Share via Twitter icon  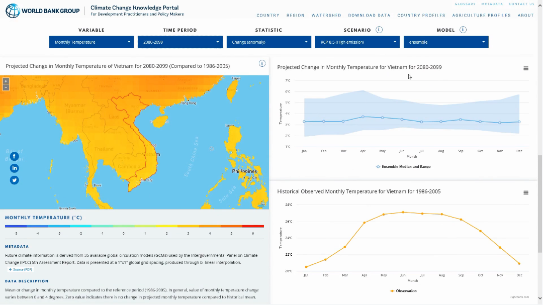point(15,180)
